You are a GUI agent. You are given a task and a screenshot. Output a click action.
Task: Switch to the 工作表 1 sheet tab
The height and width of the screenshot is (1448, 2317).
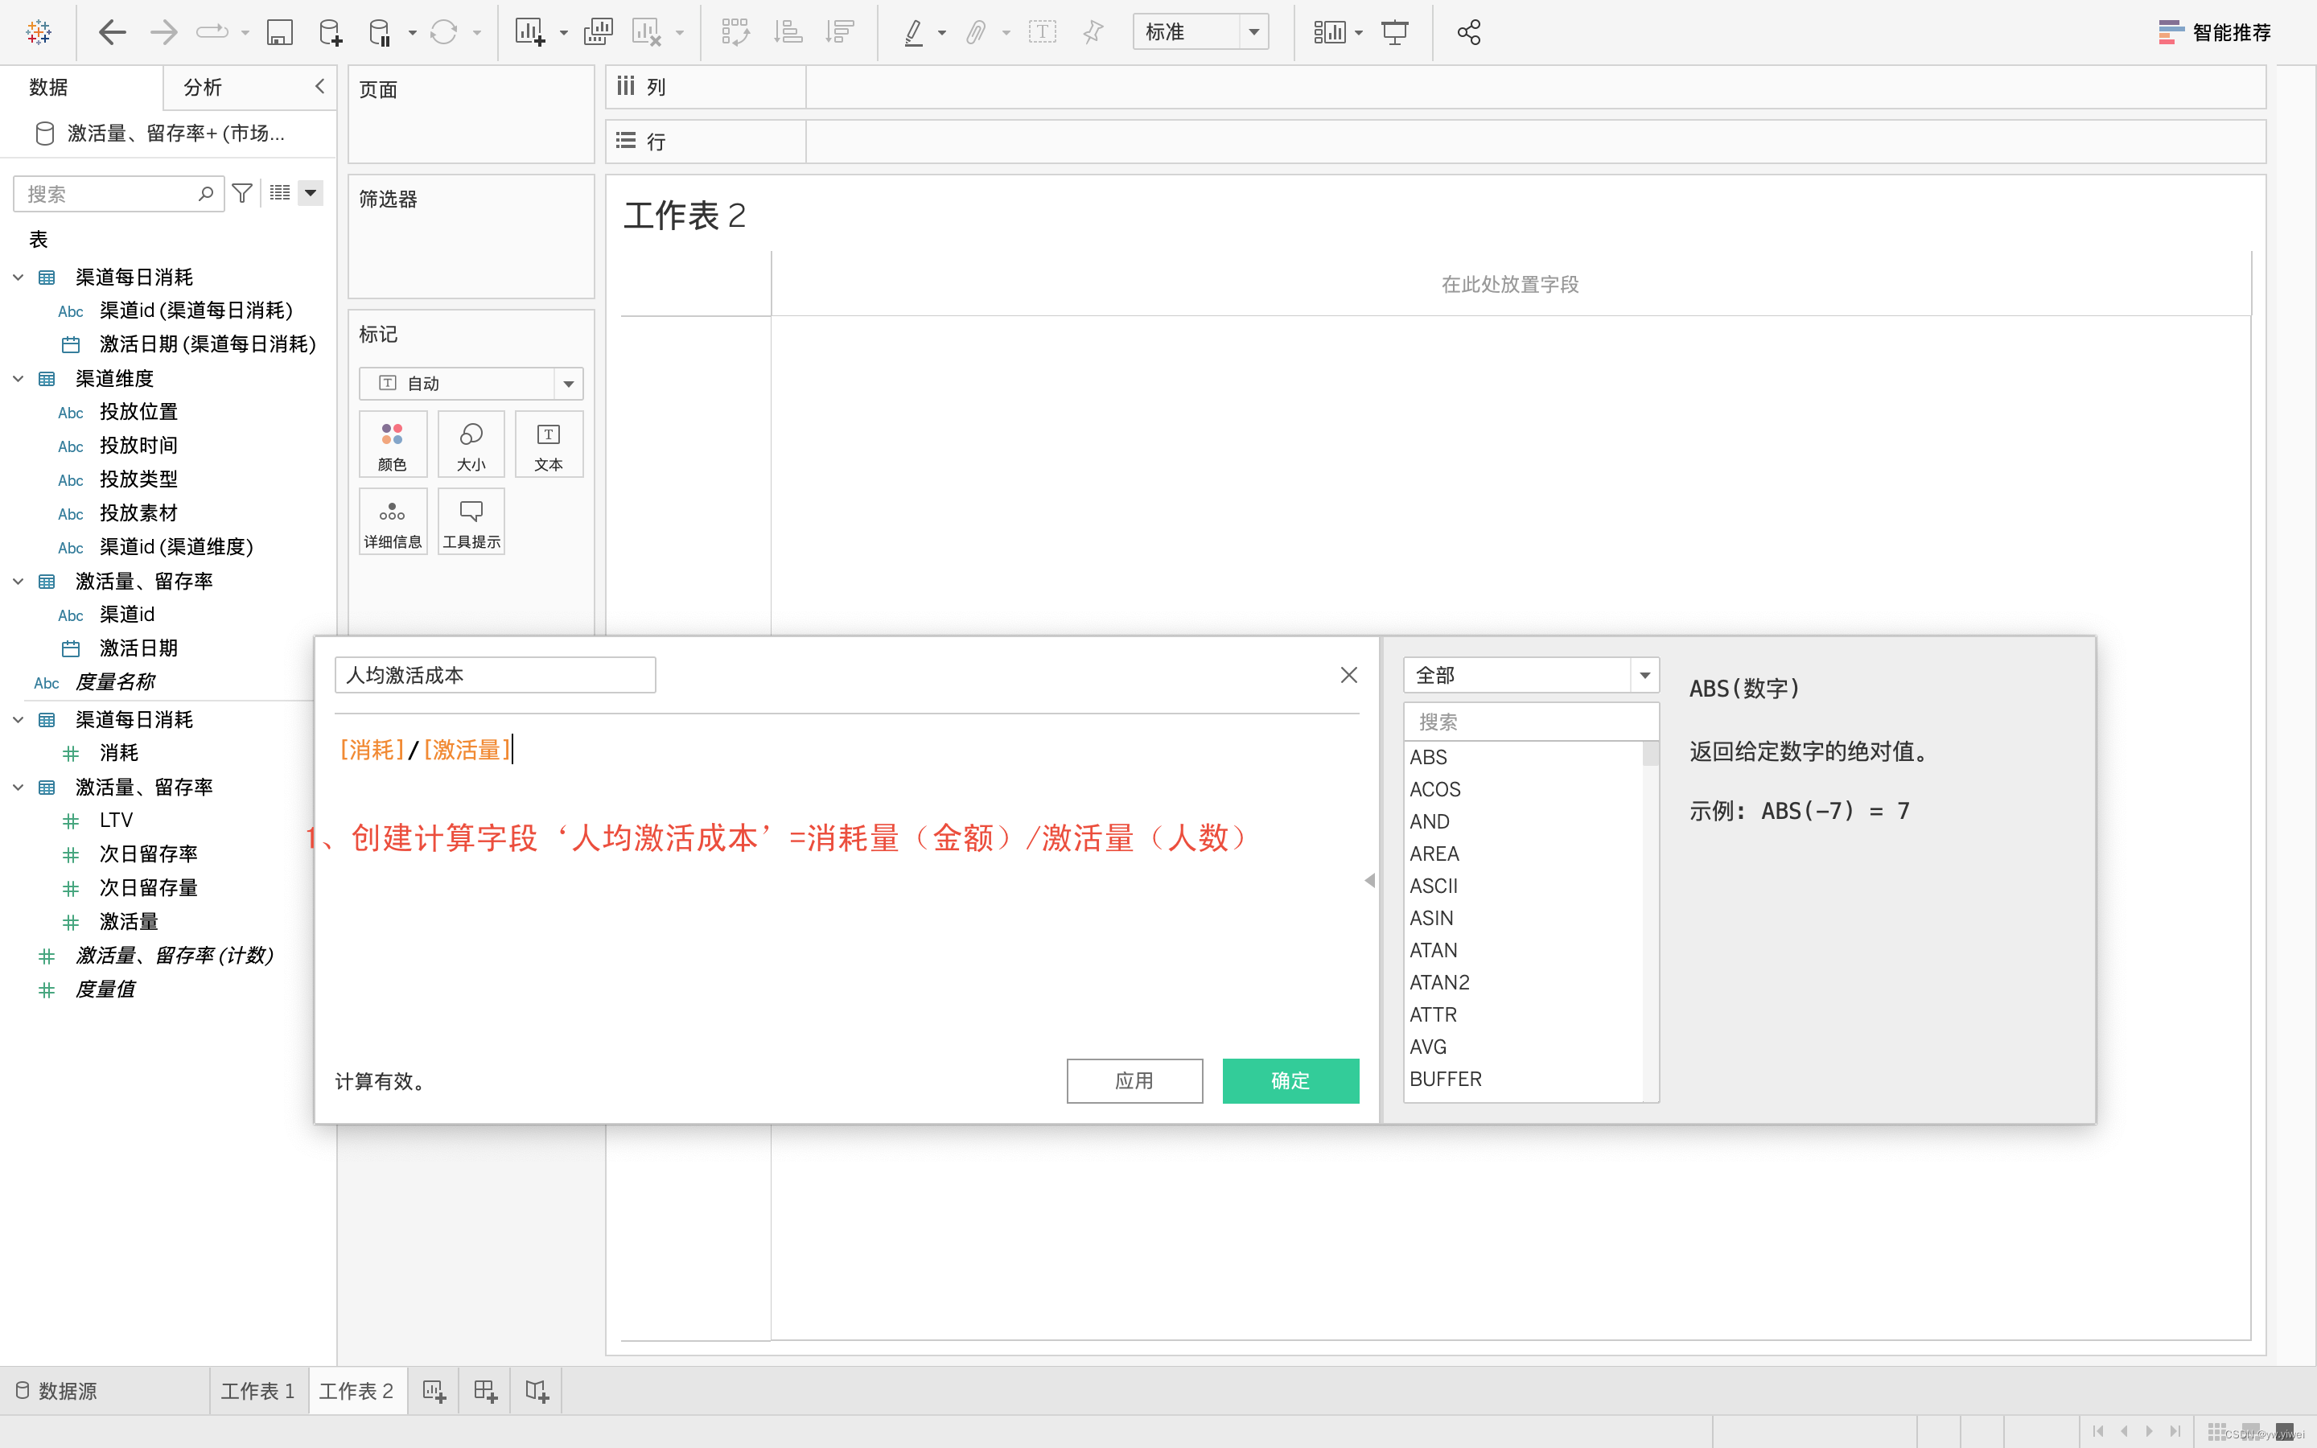click(x=257, y=1391)
